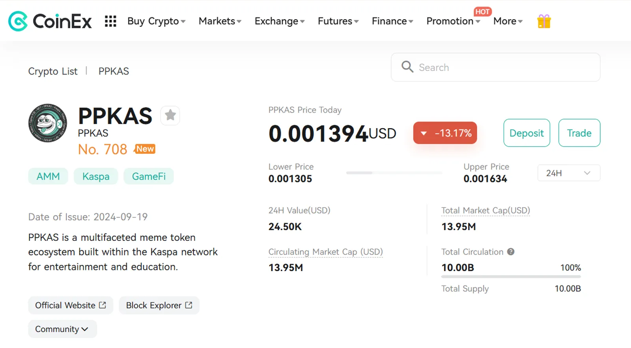The height and width of the screenshot is (348, 631).
Task: Select the Kaspa tag
Action: pos(96,176)
